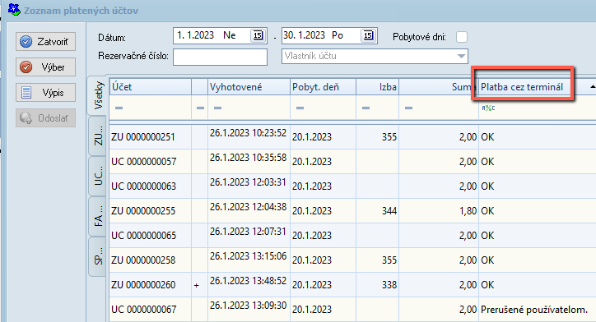Click the Výber button
Screen dimensions: 596x322
tap(45, 67)
